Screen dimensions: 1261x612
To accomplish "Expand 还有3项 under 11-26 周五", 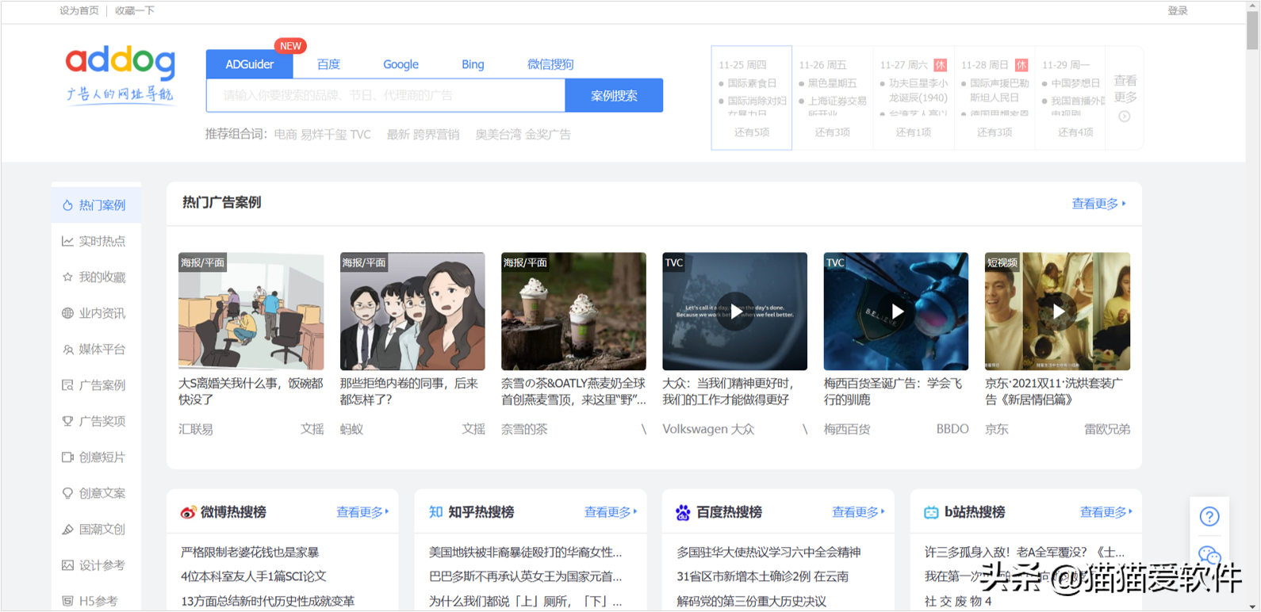I will pyautogui.click(x=833, y=132).
